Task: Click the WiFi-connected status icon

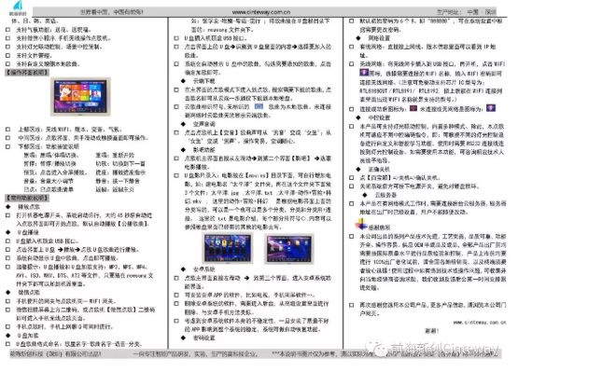Action: [413, 108]
